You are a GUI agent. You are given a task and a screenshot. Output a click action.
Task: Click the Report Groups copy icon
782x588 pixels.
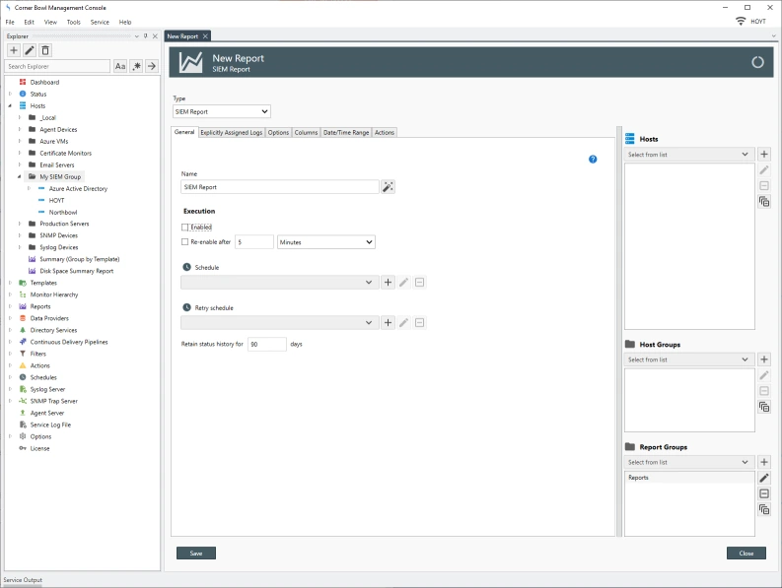(x=763, y=509)
